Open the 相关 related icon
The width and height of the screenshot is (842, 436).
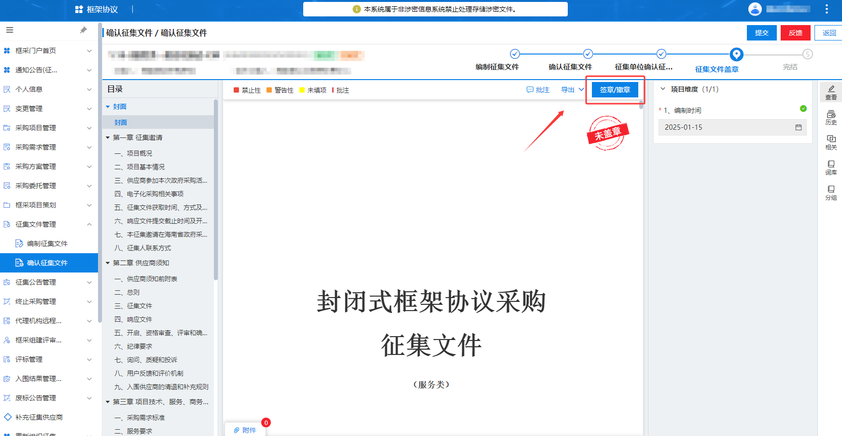[831, 143]
